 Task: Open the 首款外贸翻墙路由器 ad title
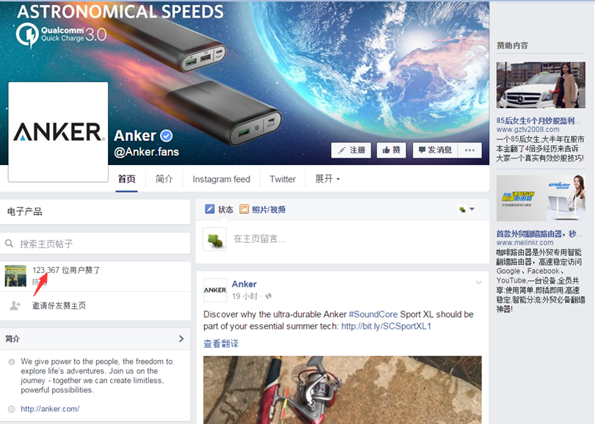(539, 233)
